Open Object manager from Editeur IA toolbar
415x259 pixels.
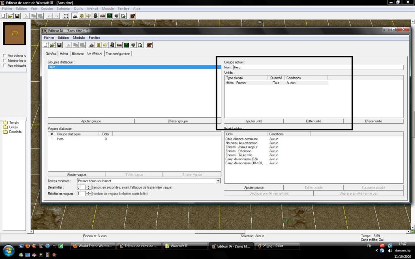[133, 45]
